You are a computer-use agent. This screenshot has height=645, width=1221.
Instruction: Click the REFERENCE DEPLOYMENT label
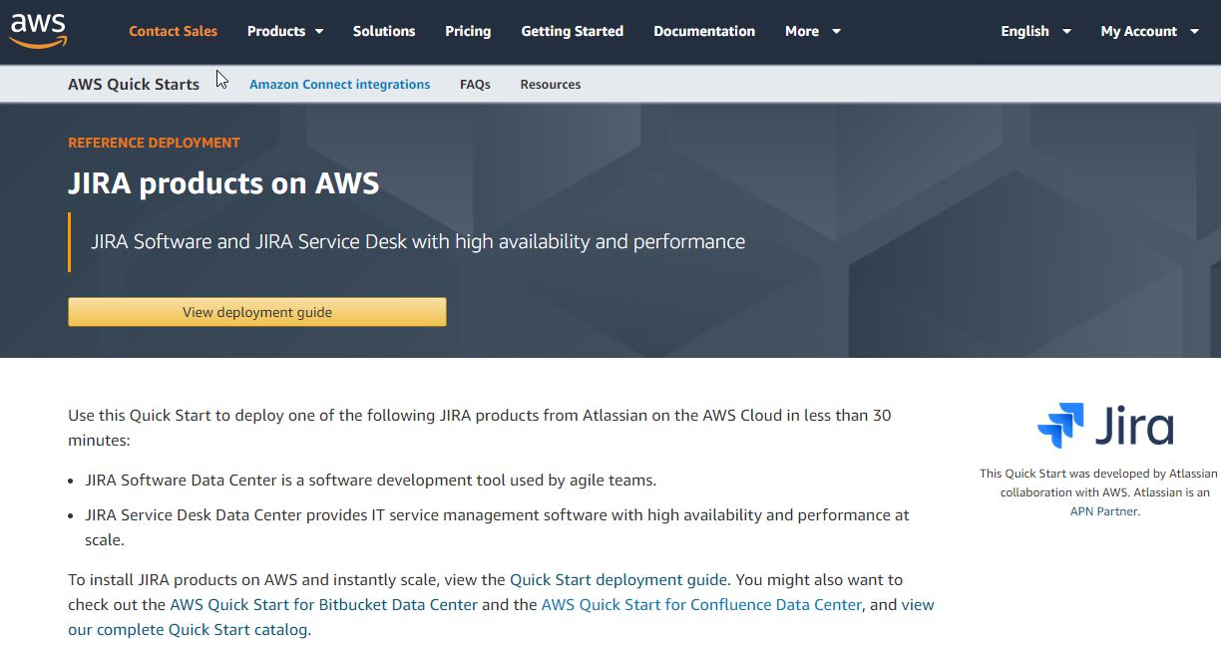154,143
